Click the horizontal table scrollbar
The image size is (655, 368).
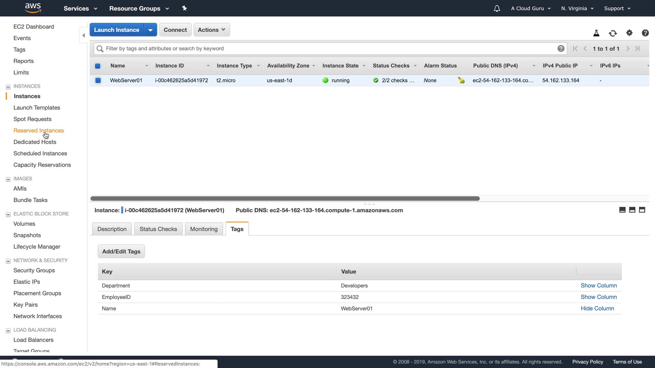[285, 198]
